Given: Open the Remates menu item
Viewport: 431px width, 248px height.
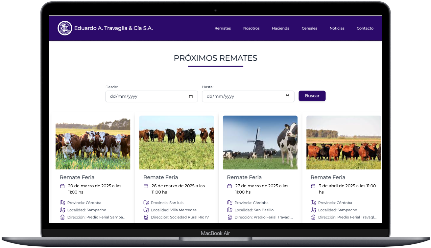Looking at the screenshot, I should tap(223, 29).
